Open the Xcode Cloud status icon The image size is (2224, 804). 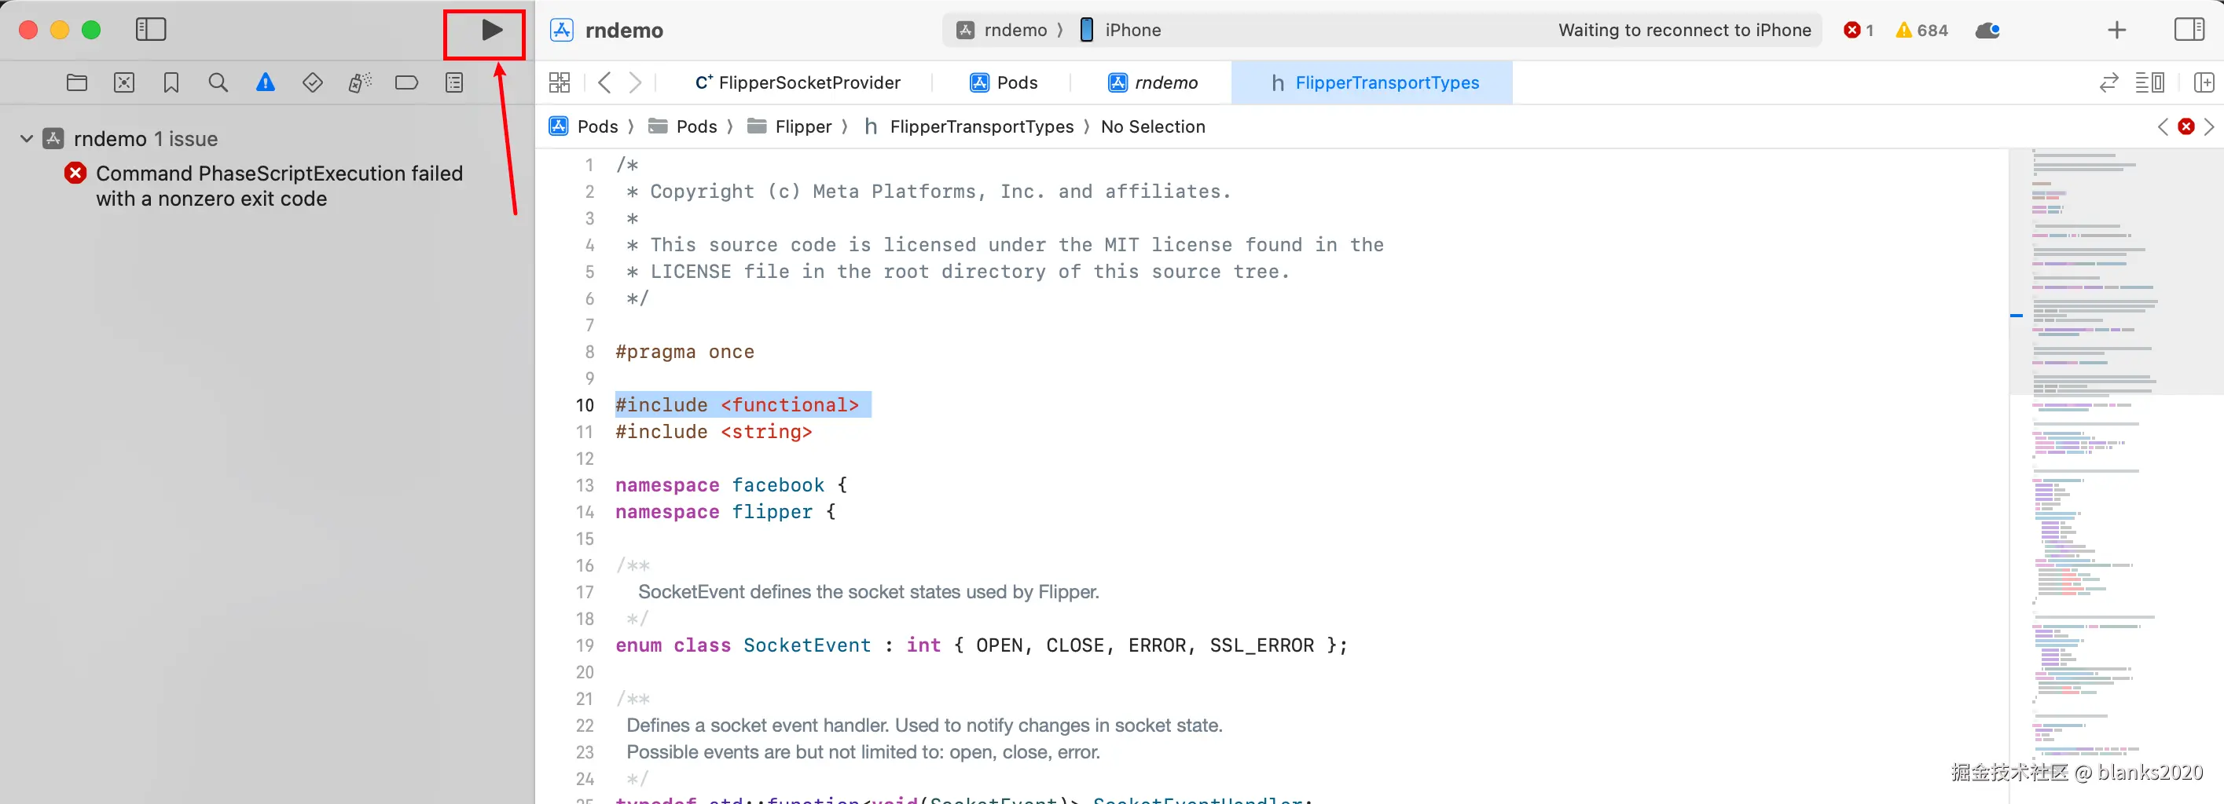click(x=1987, y=30)
